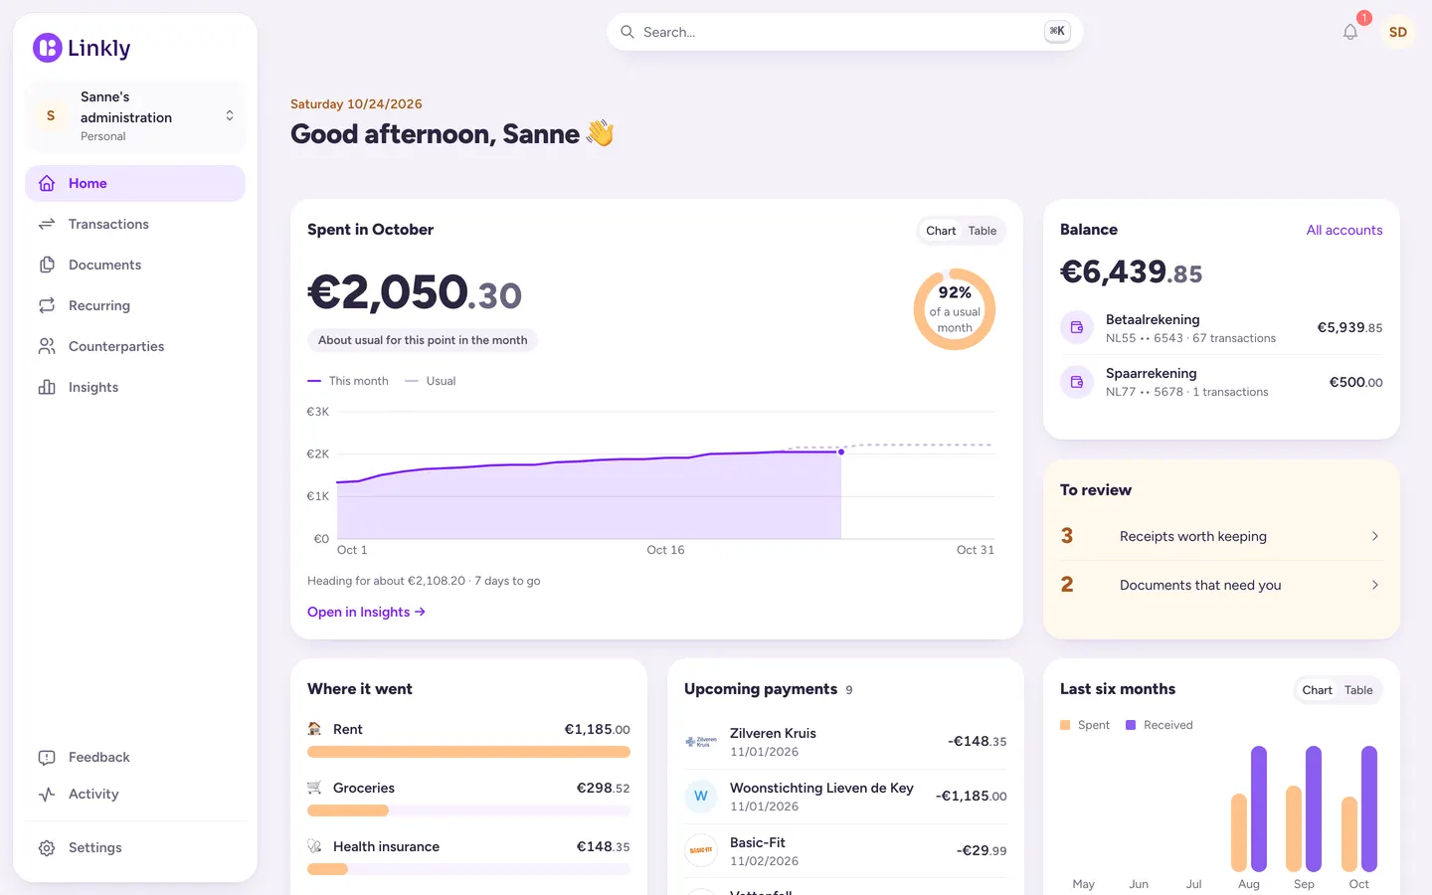Image resolution: width=1432 pixels, height=895 pixels.
Task: Switch Last six months to Chart view
Action: (1317, 690)
